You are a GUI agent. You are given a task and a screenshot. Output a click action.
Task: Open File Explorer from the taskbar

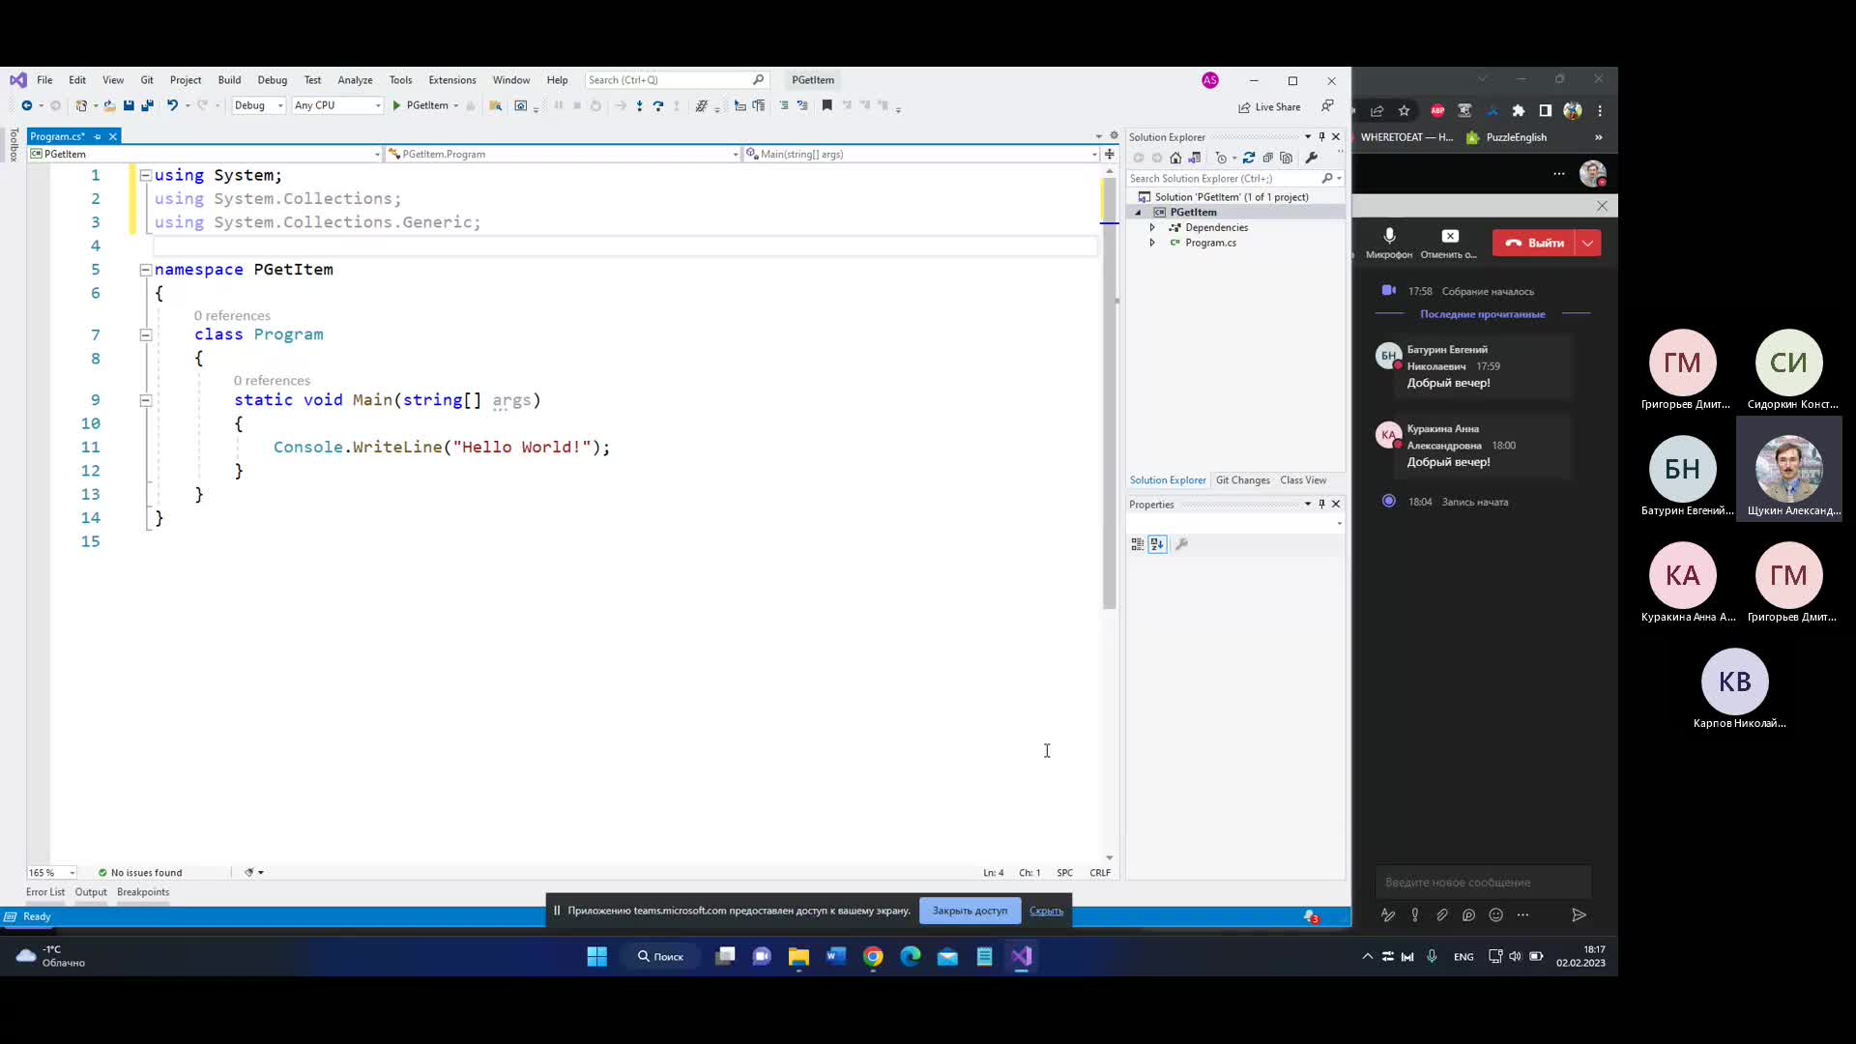(798, 956)
